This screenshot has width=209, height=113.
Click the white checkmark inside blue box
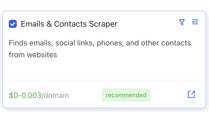(x=13, y=24)
